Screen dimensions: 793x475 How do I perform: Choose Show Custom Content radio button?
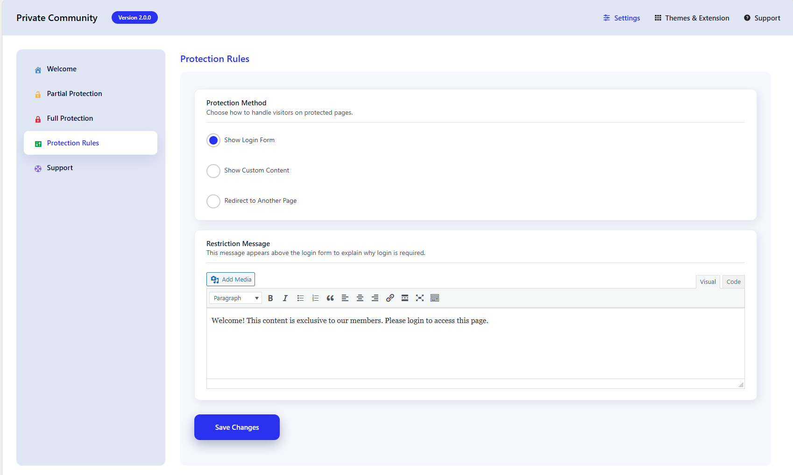coord(213,171)
